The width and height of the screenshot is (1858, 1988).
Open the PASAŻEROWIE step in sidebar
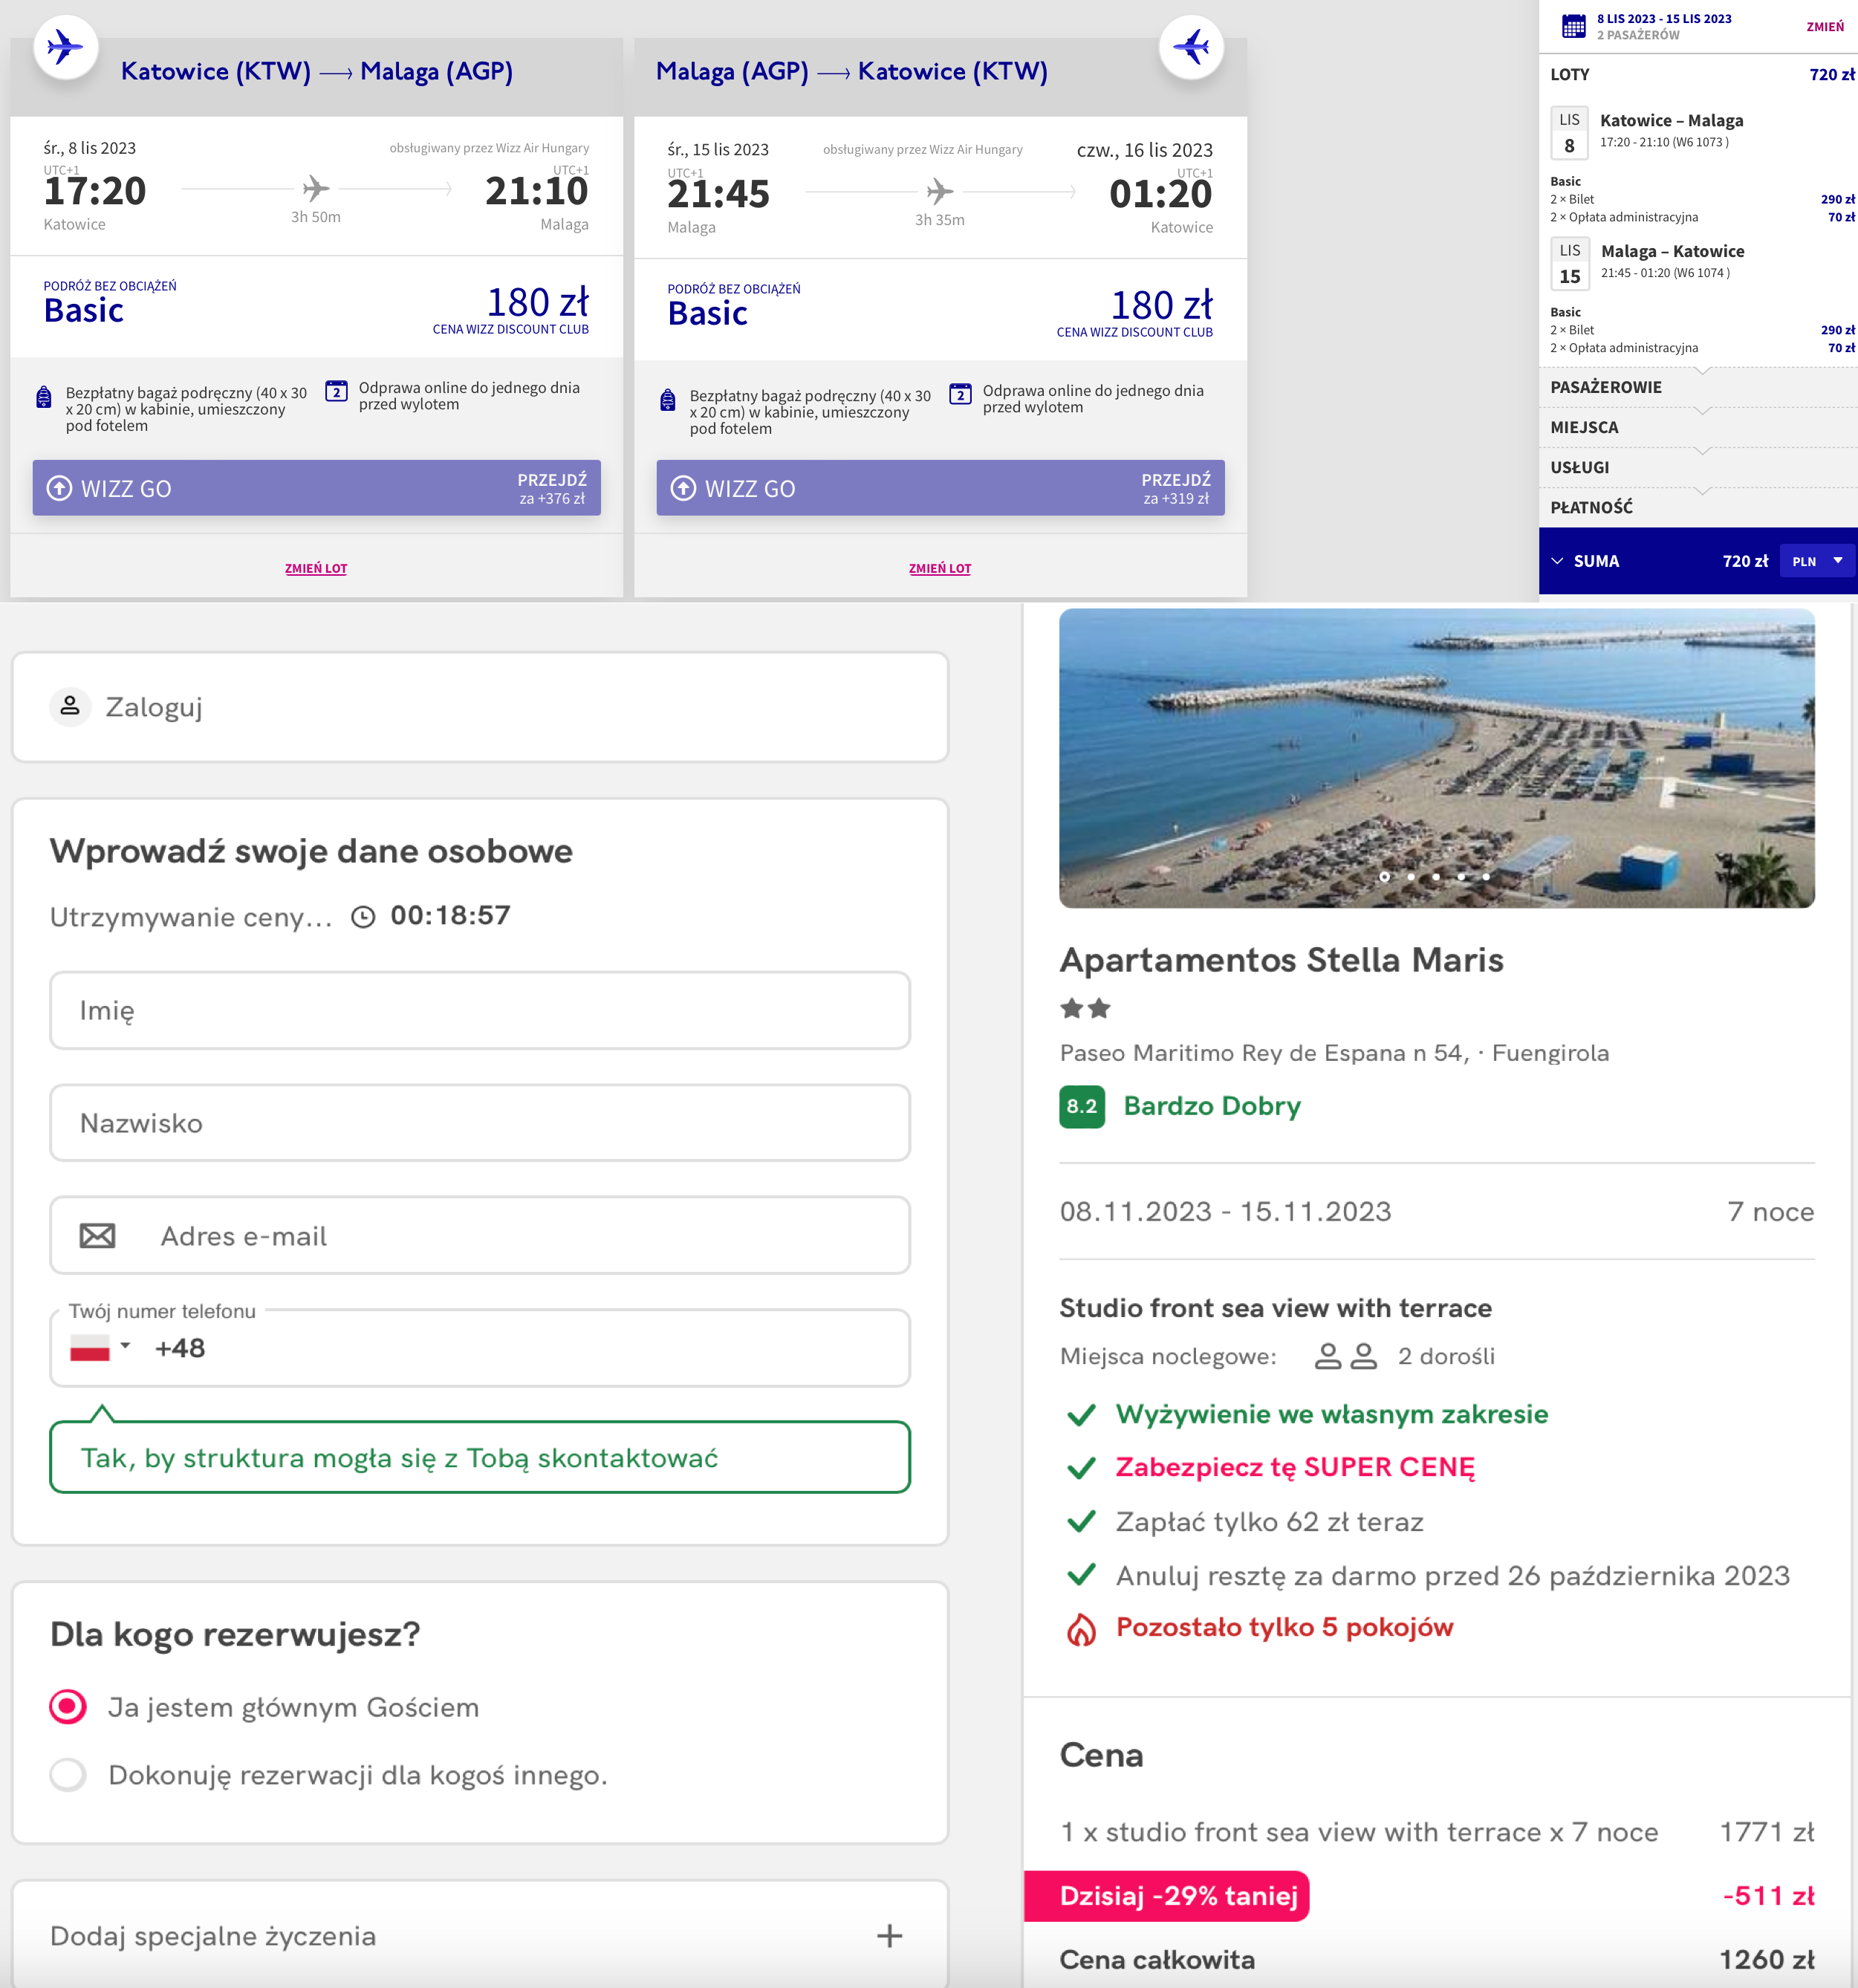(x=1606, y=387)
